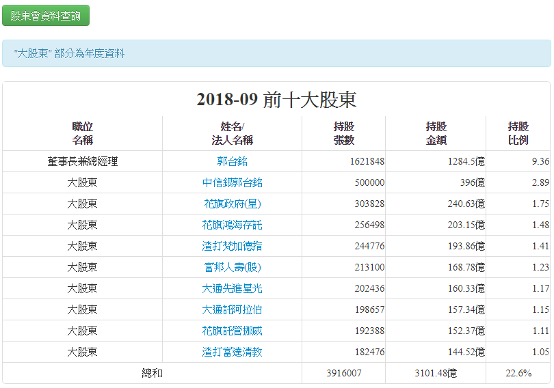Viewport: 554px width, 388px height.
Task: Click the 2018-09 前十大股東 table title
Action: coord(276,100)
